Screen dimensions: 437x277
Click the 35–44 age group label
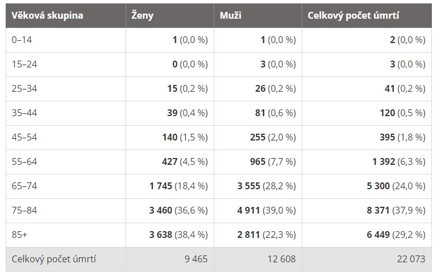[24, 113]
